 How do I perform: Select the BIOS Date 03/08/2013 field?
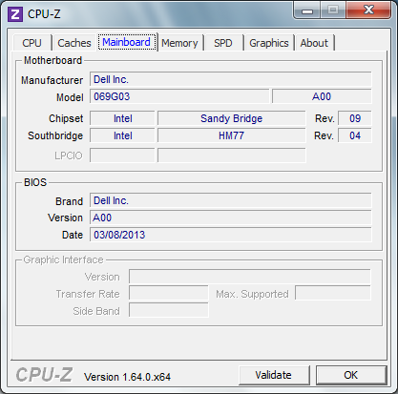pyautogui.click(x=231, y=235)
